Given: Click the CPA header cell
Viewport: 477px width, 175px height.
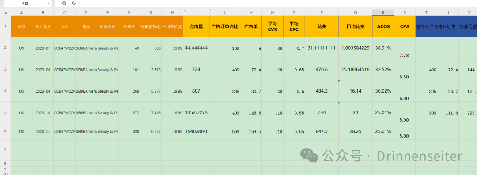Looking at the screenshot, I should (405, 26).
